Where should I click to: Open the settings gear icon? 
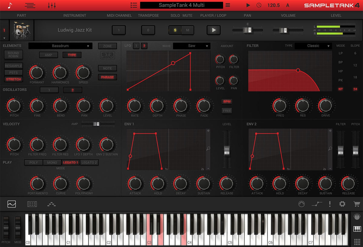[x=342, y=204]
